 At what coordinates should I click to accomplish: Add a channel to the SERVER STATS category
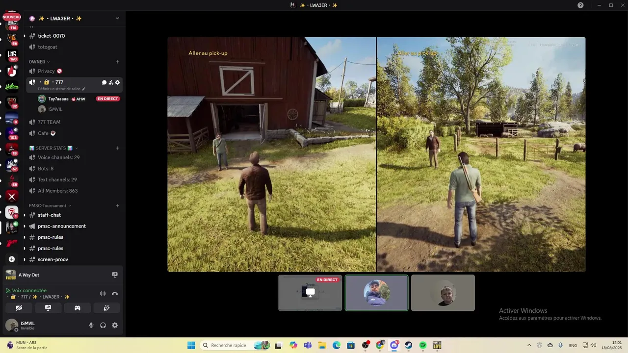click(117, 148)
